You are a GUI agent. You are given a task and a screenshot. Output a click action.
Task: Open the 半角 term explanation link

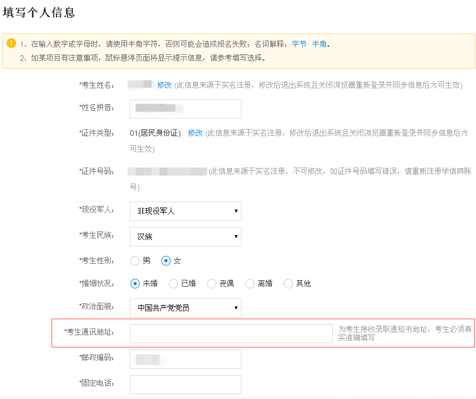(x=319, y=44)
